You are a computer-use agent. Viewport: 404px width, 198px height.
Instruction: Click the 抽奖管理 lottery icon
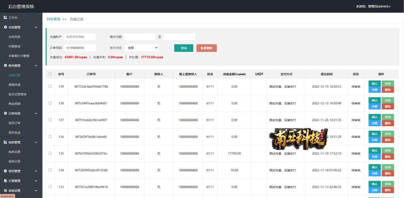click(6, 142)
